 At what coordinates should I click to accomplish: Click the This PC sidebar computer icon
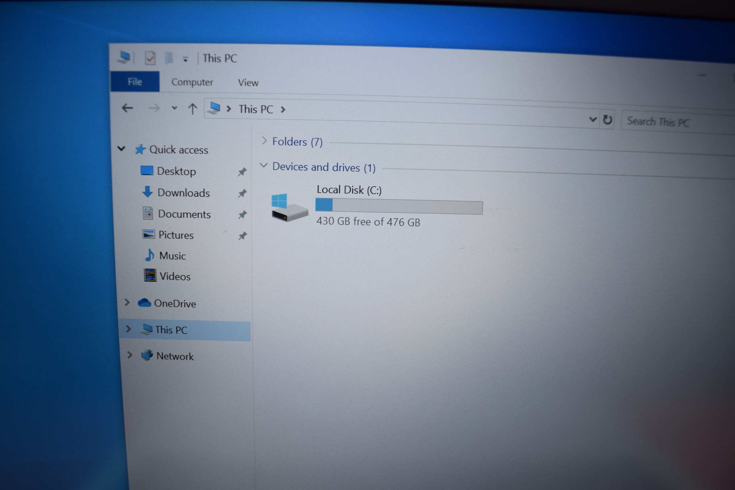coord(146,329)
